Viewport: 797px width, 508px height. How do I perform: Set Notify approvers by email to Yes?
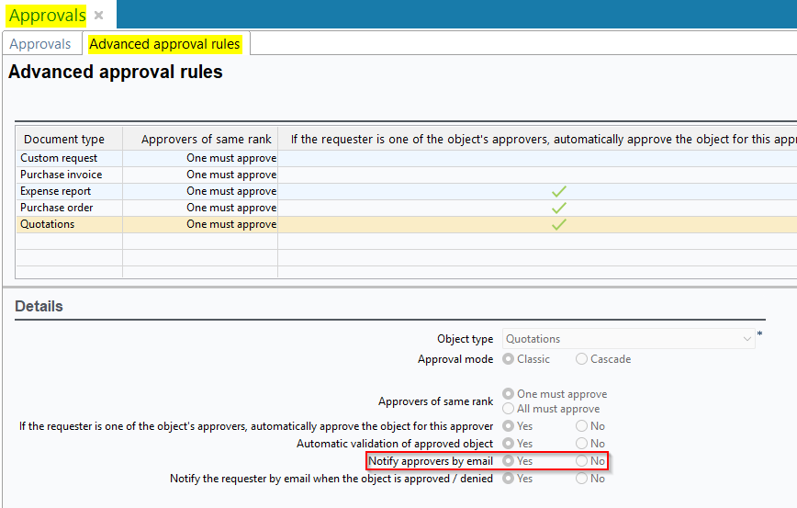(509, 461)
